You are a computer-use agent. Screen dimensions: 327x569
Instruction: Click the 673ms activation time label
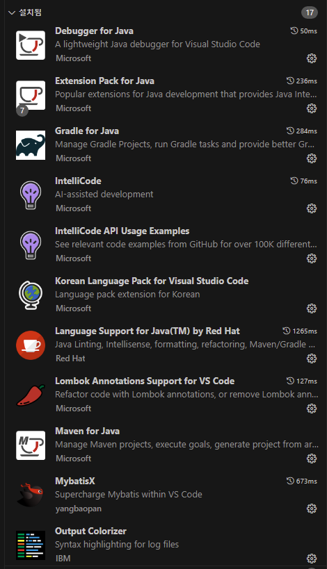(x=301, y=481)
